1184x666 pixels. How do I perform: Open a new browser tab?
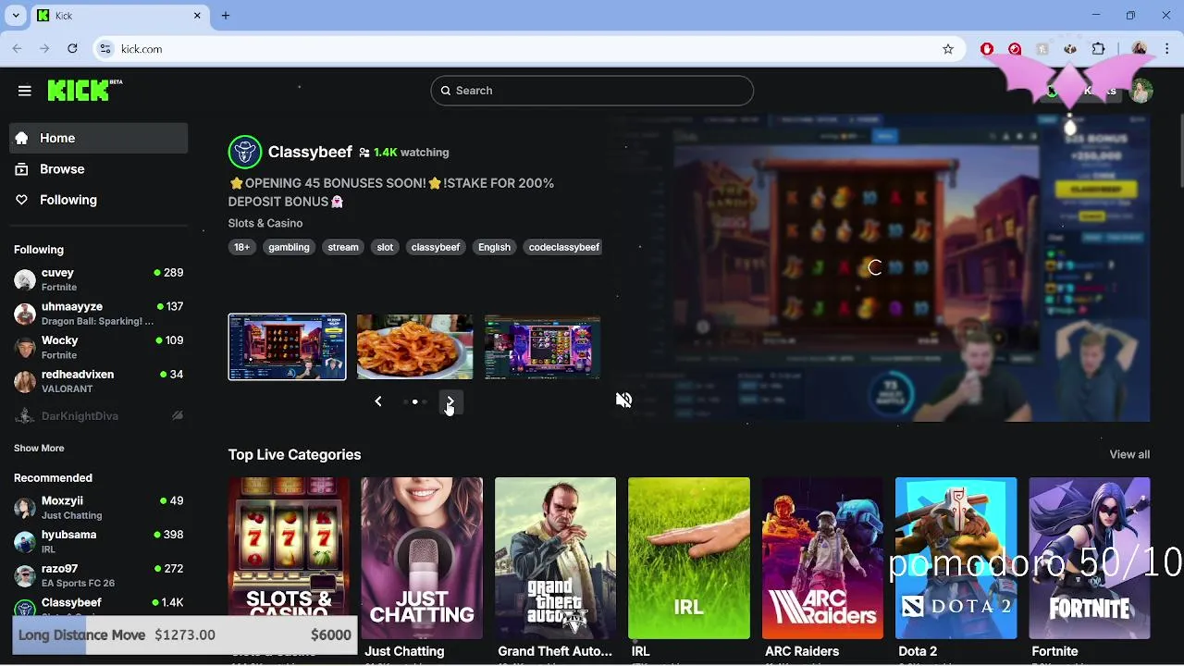click(x=226, y=16)
